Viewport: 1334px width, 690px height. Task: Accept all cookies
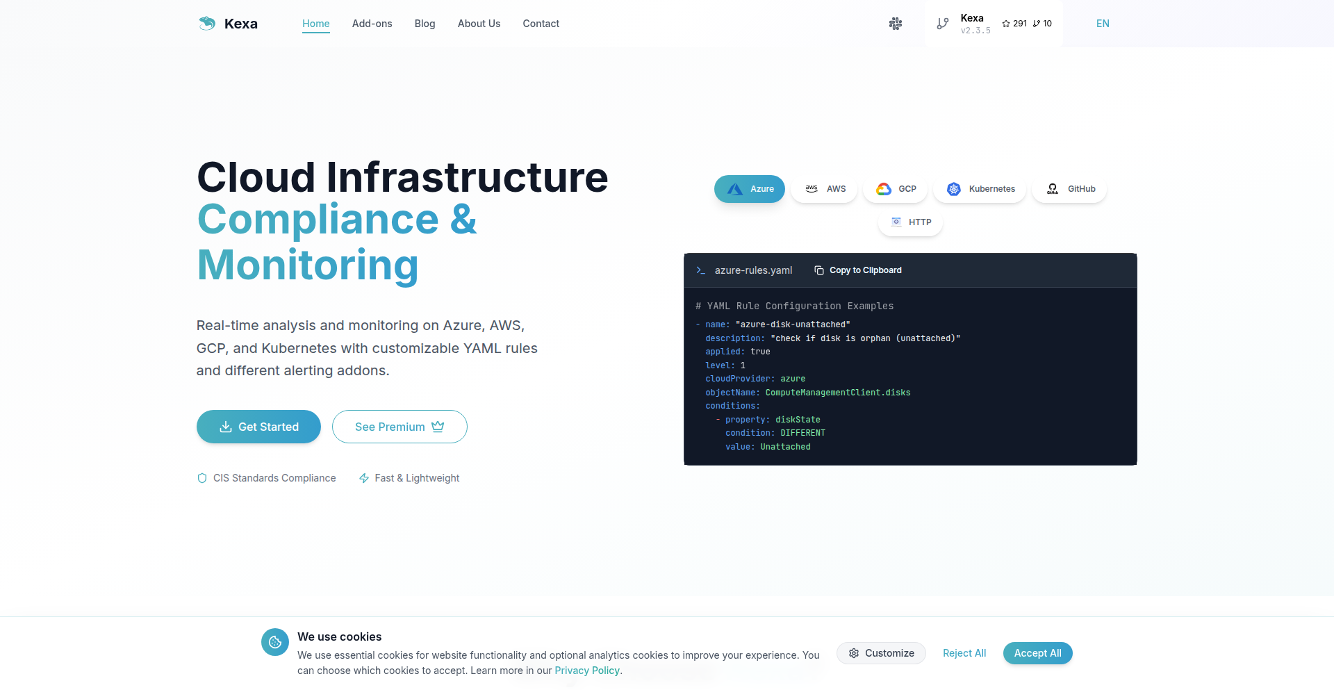[1038, 653]
